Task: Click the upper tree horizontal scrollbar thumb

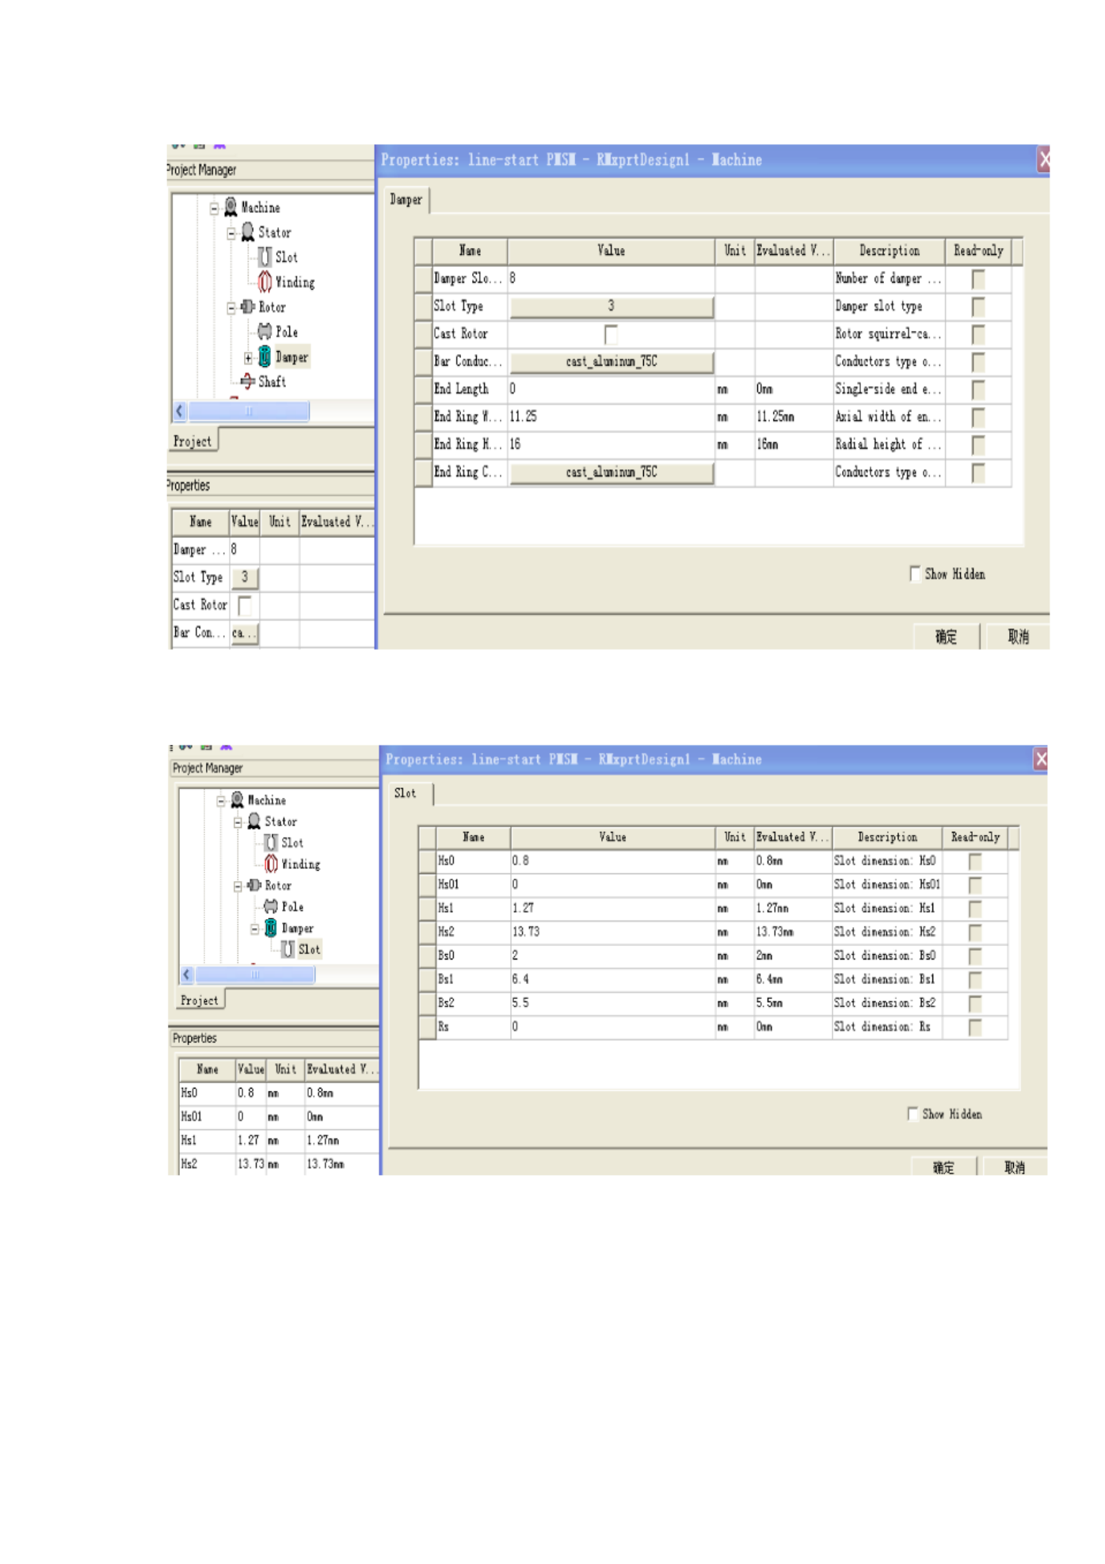Action: [248, 410]
